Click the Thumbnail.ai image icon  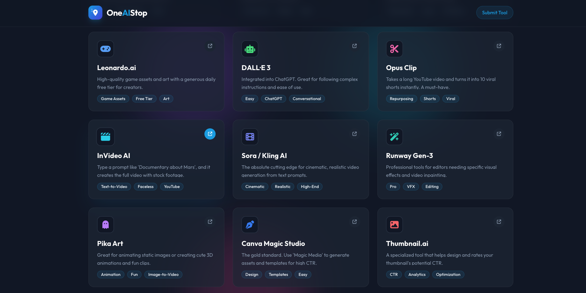(x=395, y=225)
